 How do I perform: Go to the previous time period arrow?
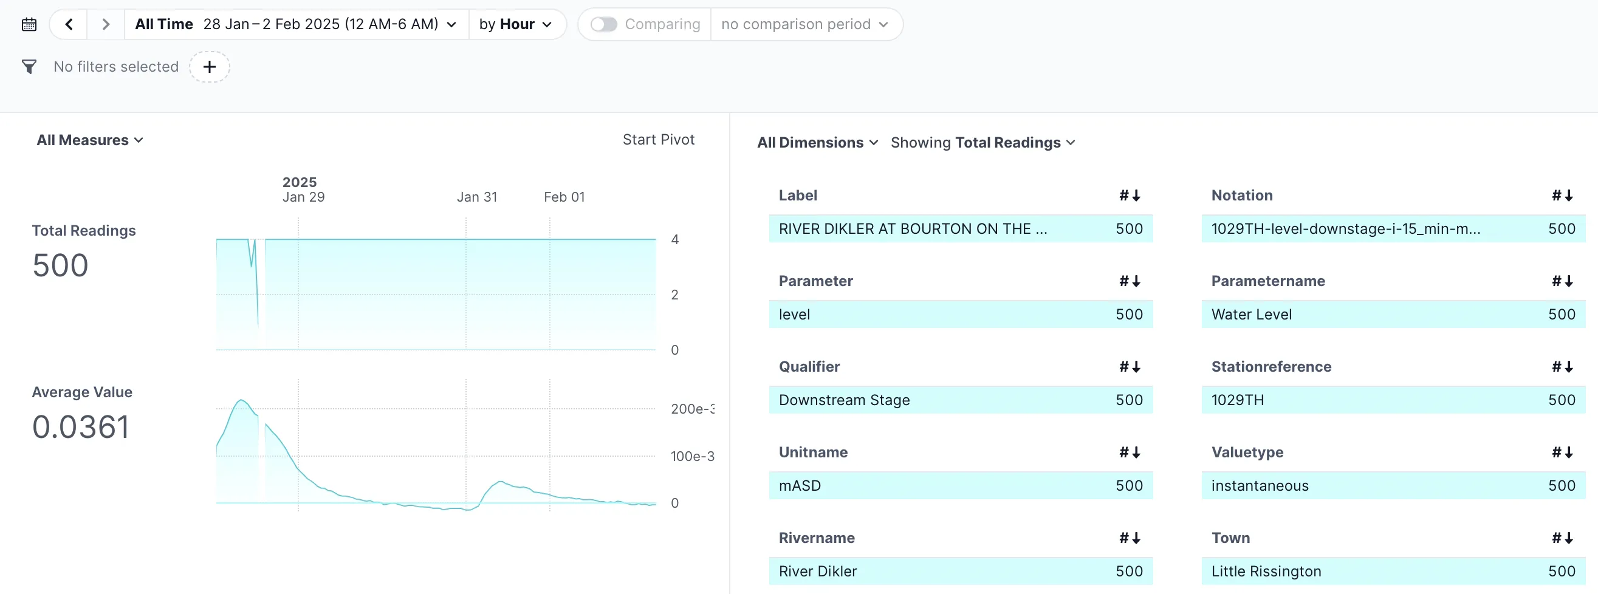(69, 25)
